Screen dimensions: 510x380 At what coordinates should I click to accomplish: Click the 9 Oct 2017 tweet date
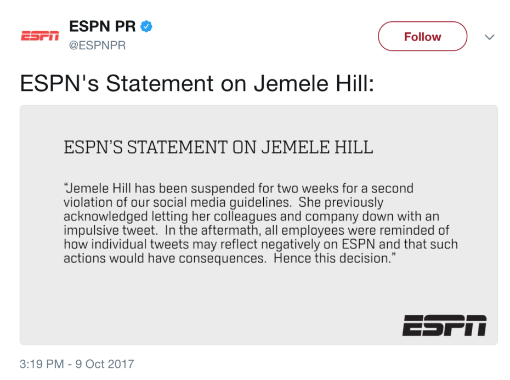[x=104, y=364]
